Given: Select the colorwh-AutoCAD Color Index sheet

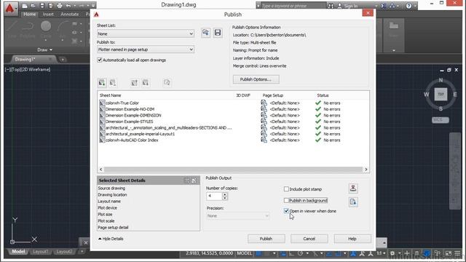Looking at the screenshot, I should pos(132,140).
